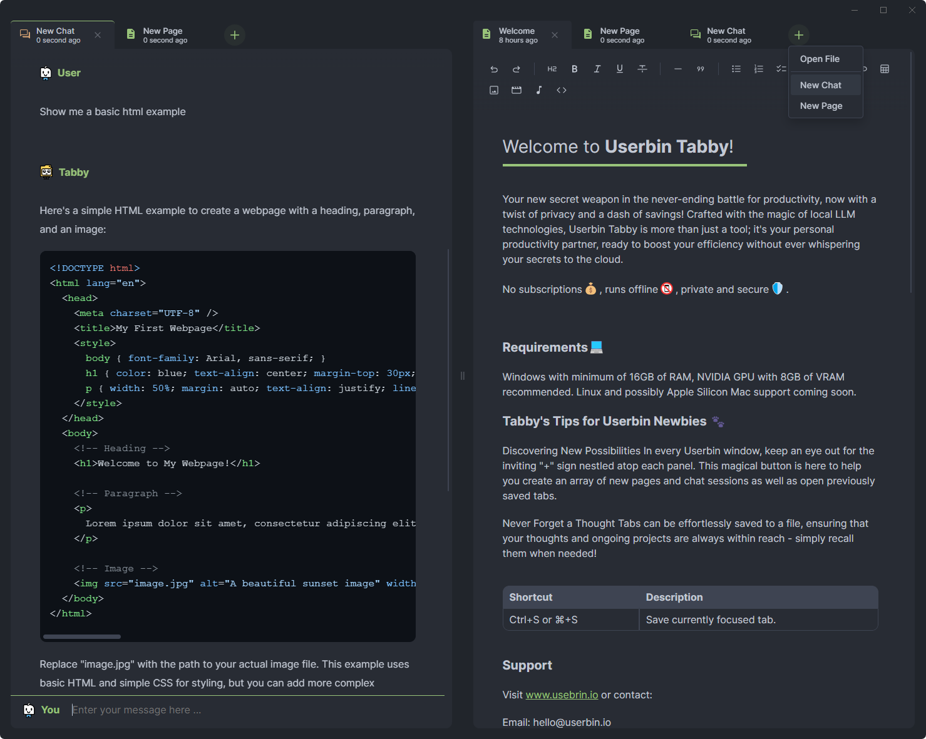Close the Welcome tab
This screenshot has height=739, width=926.
pyautogui.click(x=555, y=35)
